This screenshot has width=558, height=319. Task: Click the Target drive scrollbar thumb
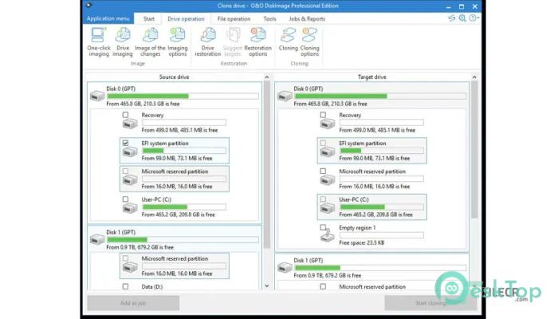tap(474, 150)
